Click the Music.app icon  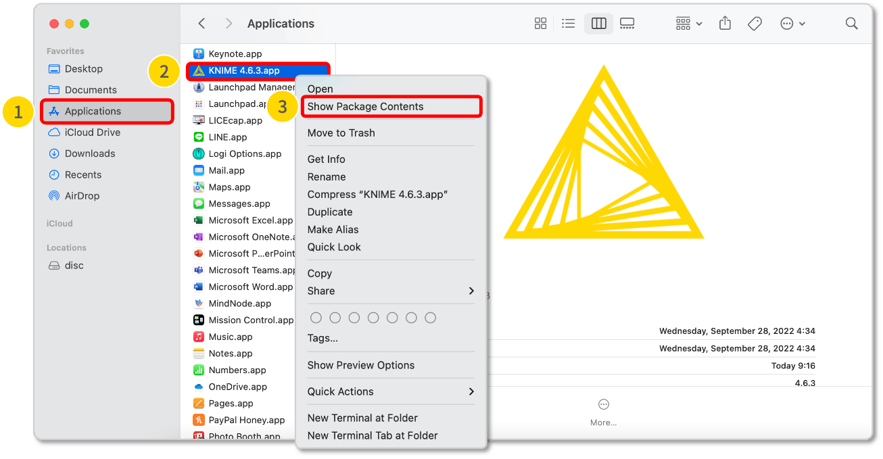[x=199, y=337]
